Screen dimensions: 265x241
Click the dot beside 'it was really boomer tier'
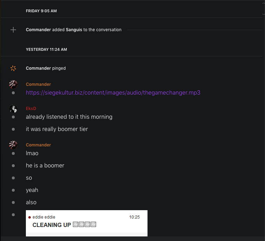pyautogui.click(x=13, y=129)
